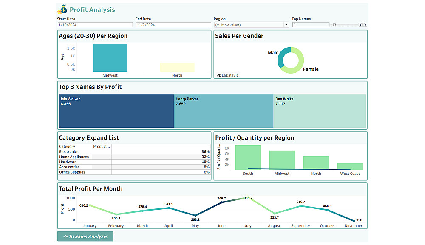Click the Category Expand List title
The height and width of the screenshot is (245, 425).
tap(89, 138)
